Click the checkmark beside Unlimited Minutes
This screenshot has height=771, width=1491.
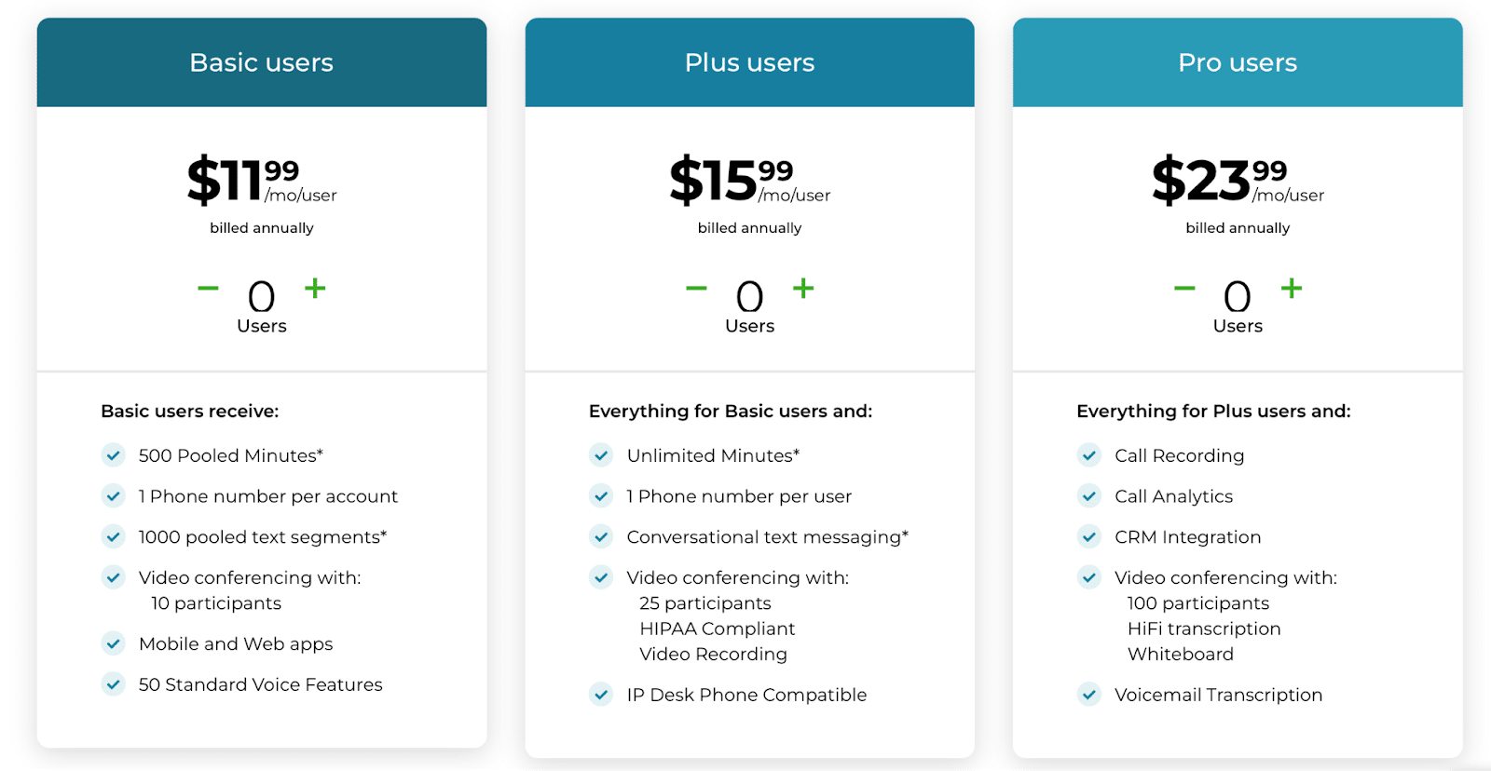600,455
